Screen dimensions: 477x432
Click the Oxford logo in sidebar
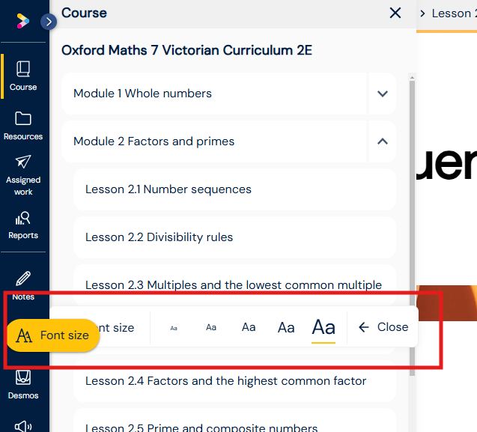(x=22, y=21)
